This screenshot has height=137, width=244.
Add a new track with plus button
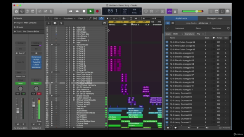(x=48, y=23)
